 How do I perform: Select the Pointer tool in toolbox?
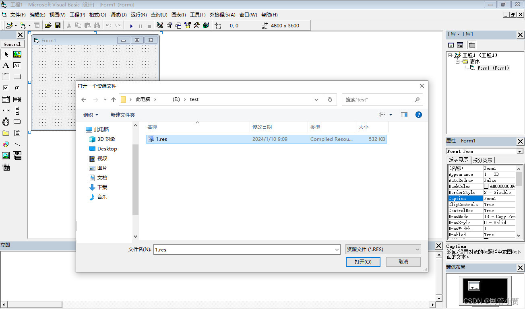point(6,54)
